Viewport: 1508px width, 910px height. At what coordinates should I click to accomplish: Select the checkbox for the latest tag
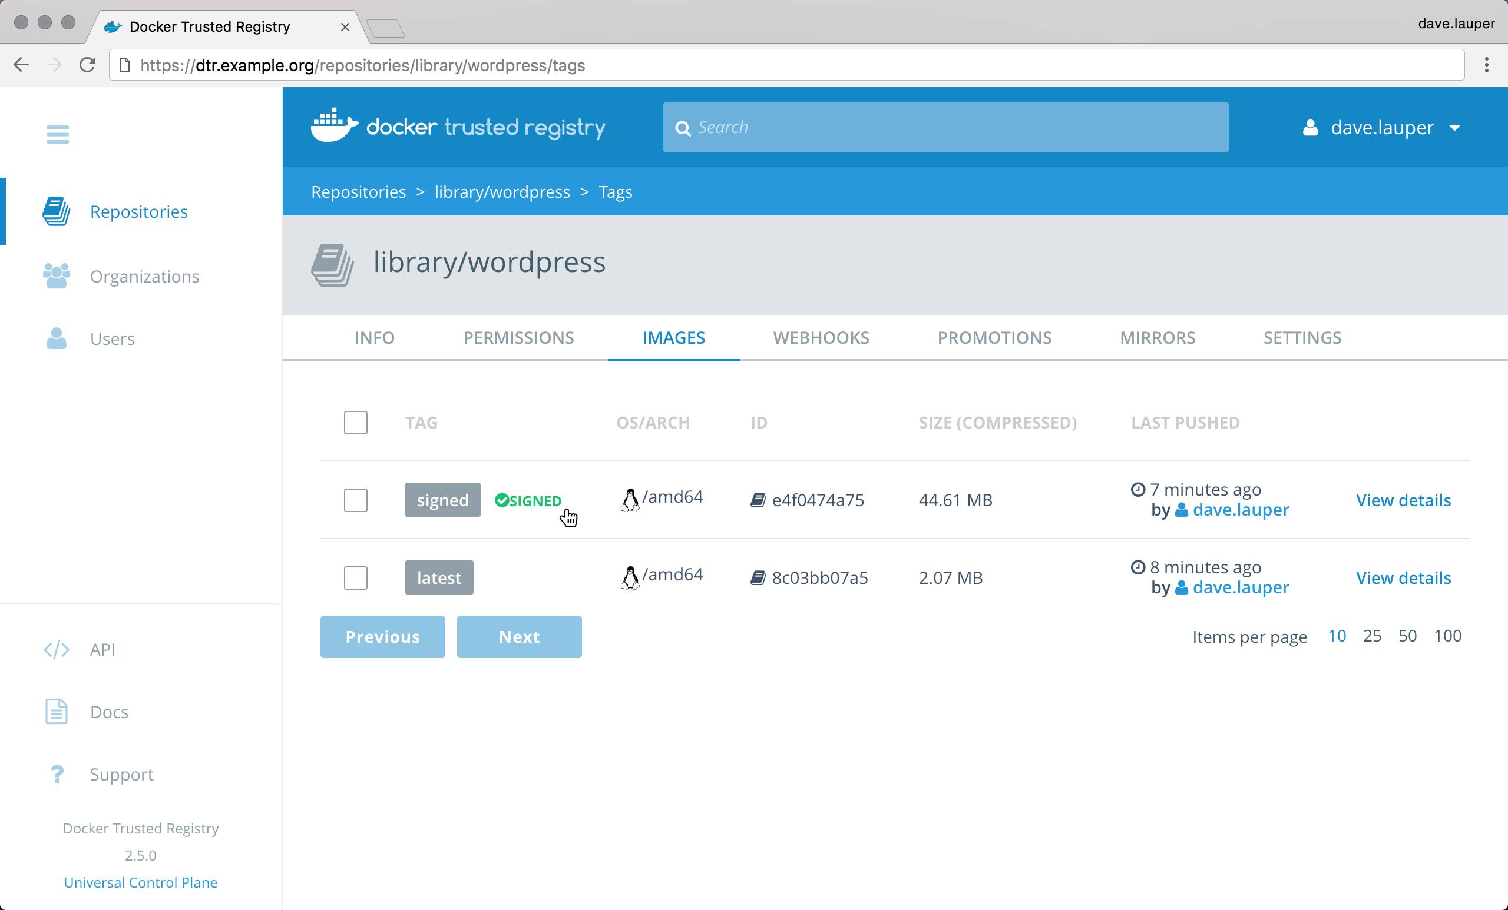click(x=356, y=578)
